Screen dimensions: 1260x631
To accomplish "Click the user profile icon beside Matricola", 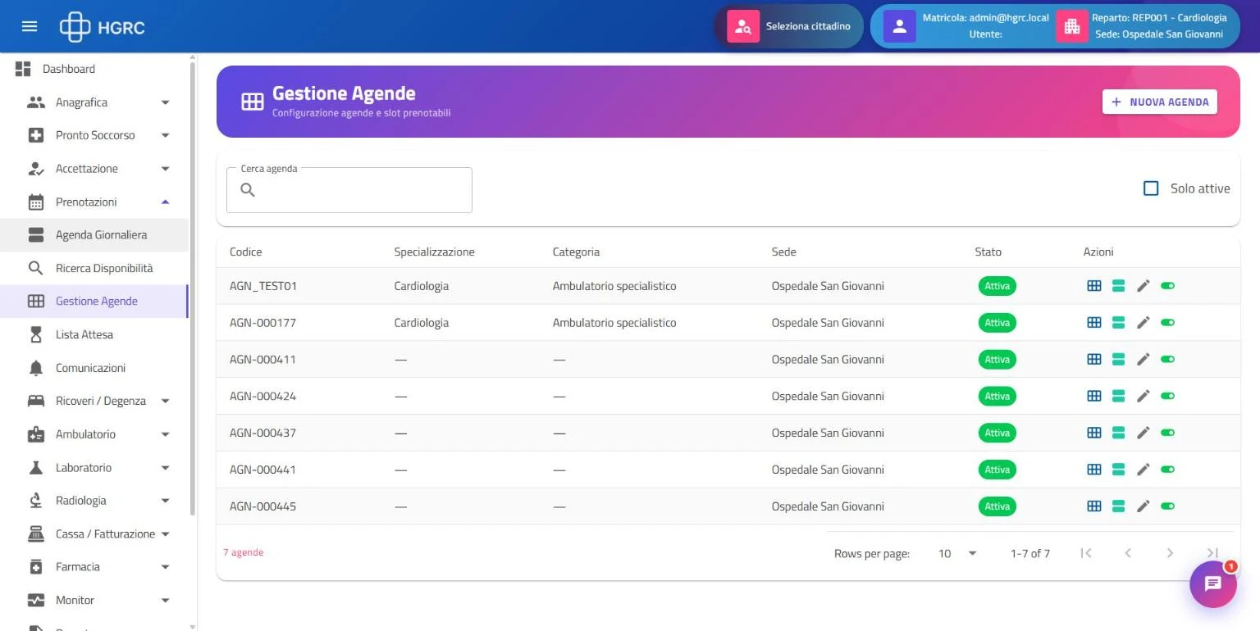I will pyautogui.click(x=899, y=26).
